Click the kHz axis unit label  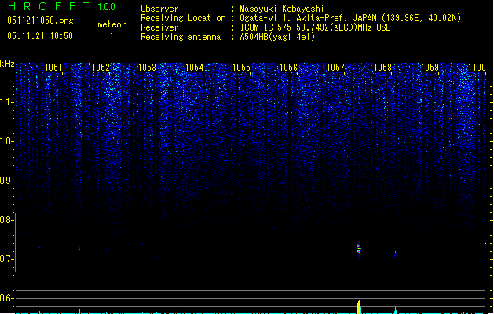click(x=7, y=64)
